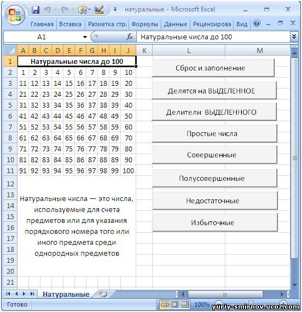Viewport: 302px width, 312px height.
Task: Open the Name Box dropdown
Action: pyautogui.click(x=85, y=37)
